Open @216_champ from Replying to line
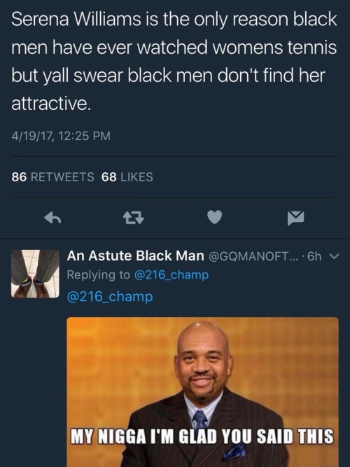 [x=171, y=275]
